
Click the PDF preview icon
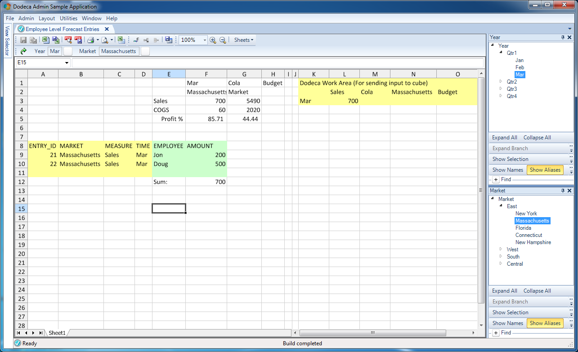68,40
